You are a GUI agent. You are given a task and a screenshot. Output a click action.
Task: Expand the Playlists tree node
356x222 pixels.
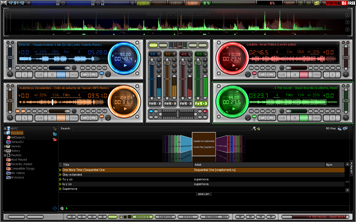(x=5, y=155)
